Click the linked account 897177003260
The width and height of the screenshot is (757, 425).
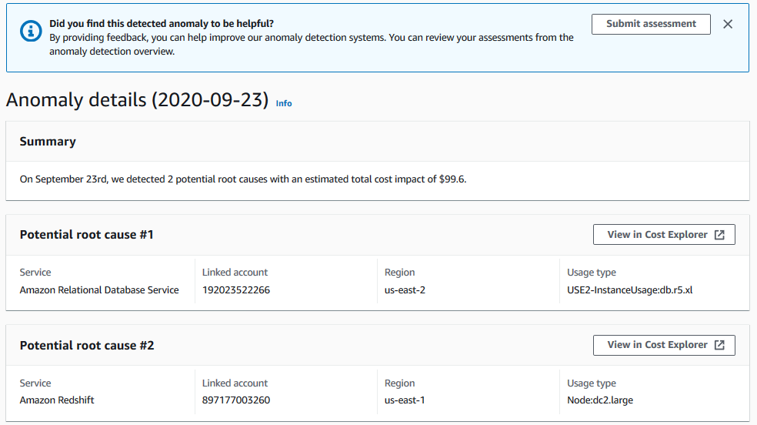pos(236,400)
